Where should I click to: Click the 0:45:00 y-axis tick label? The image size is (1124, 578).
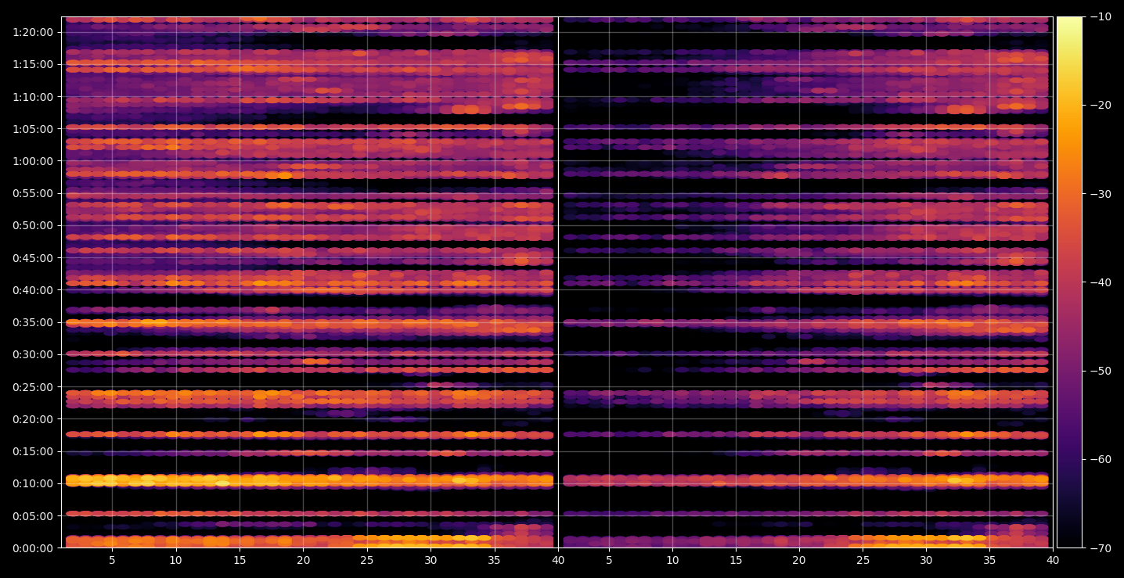click(33, 258)
